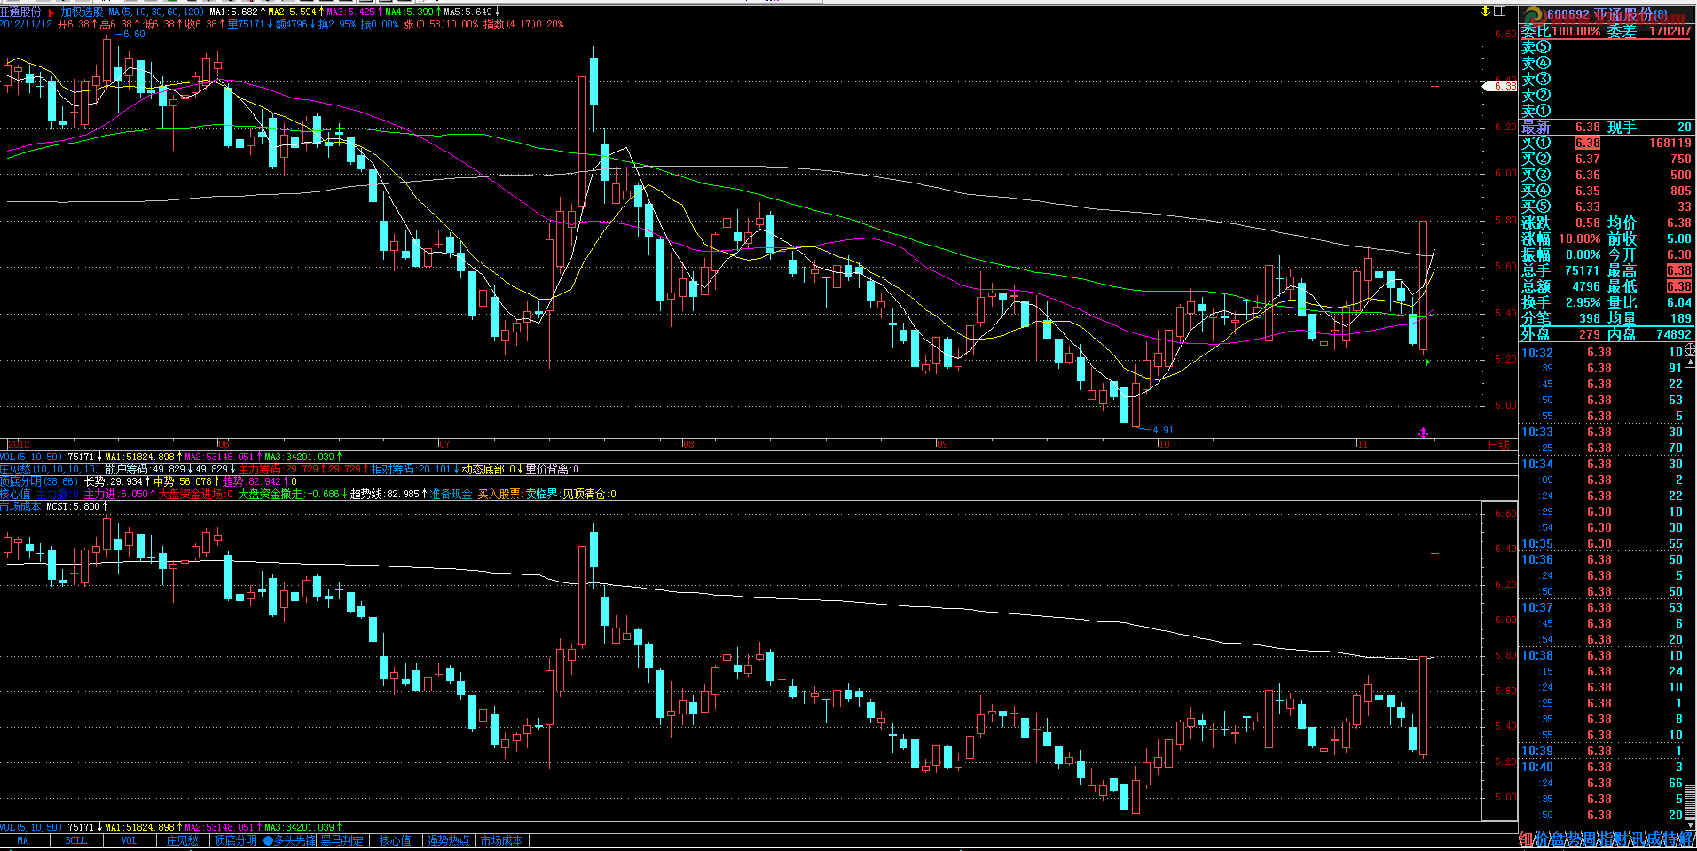
Task: Click the MA(5,10,30,60,120) indicator label
Action: pyautogui.click(x=156, y=12)
